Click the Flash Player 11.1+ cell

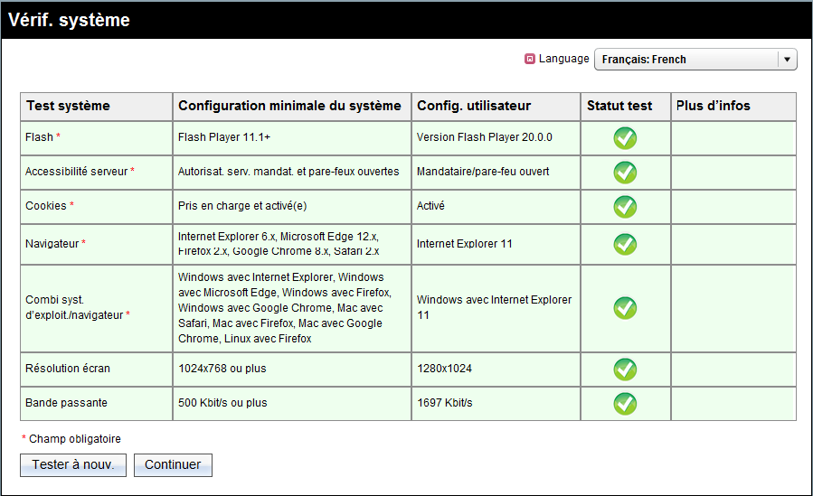coord(292,137)
